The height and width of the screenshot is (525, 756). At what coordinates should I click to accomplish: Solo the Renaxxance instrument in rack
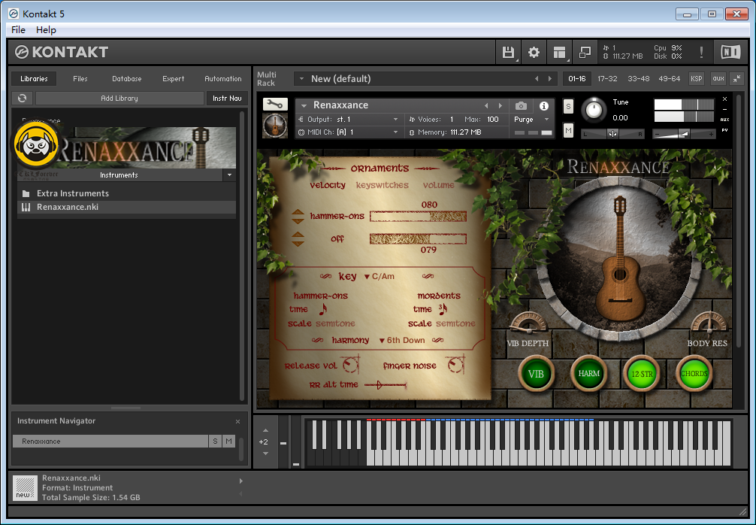pyautogui.click(x=568, y=107)
